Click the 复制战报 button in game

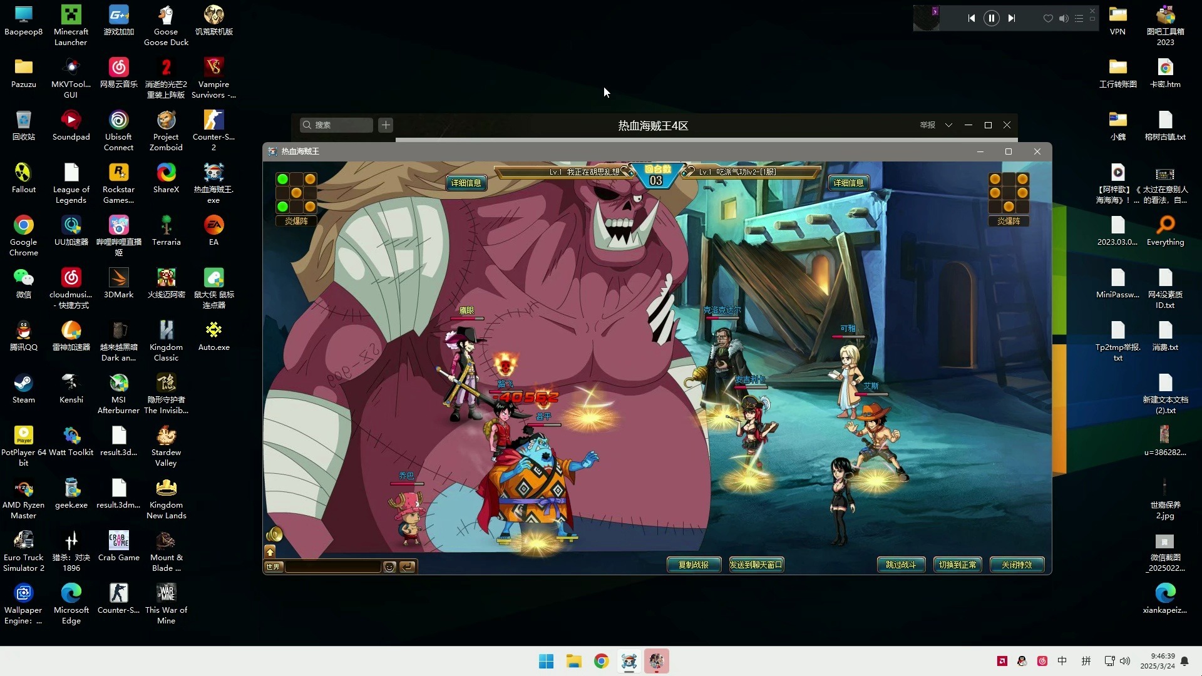(694, 565)
